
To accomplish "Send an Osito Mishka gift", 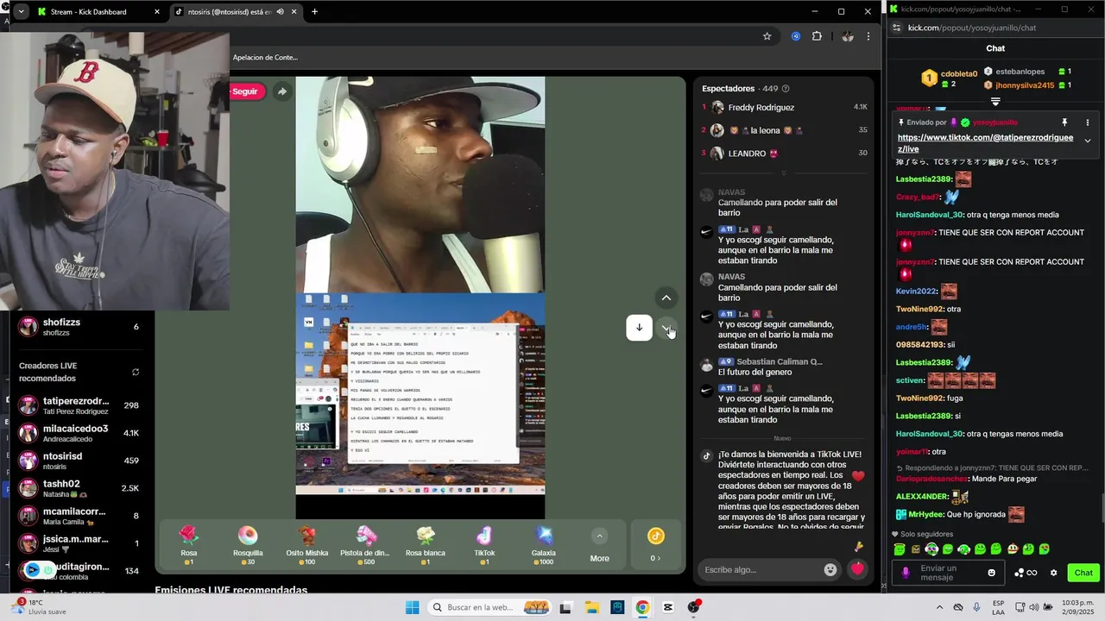I will point(306,546).
